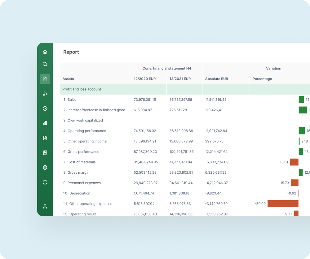Open the bar chart analytics icon

[45, 123]
